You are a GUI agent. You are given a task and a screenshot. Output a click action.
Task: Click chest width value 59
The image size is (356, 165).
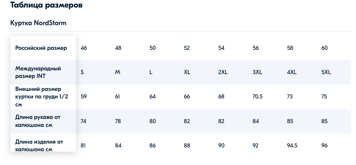84,97
